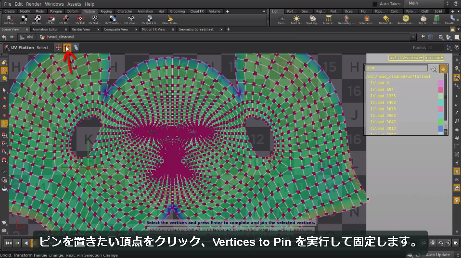Screen dimensions: 461x258
Task: Click the Island 657 pink color swatch
Action: click(441, 90)
